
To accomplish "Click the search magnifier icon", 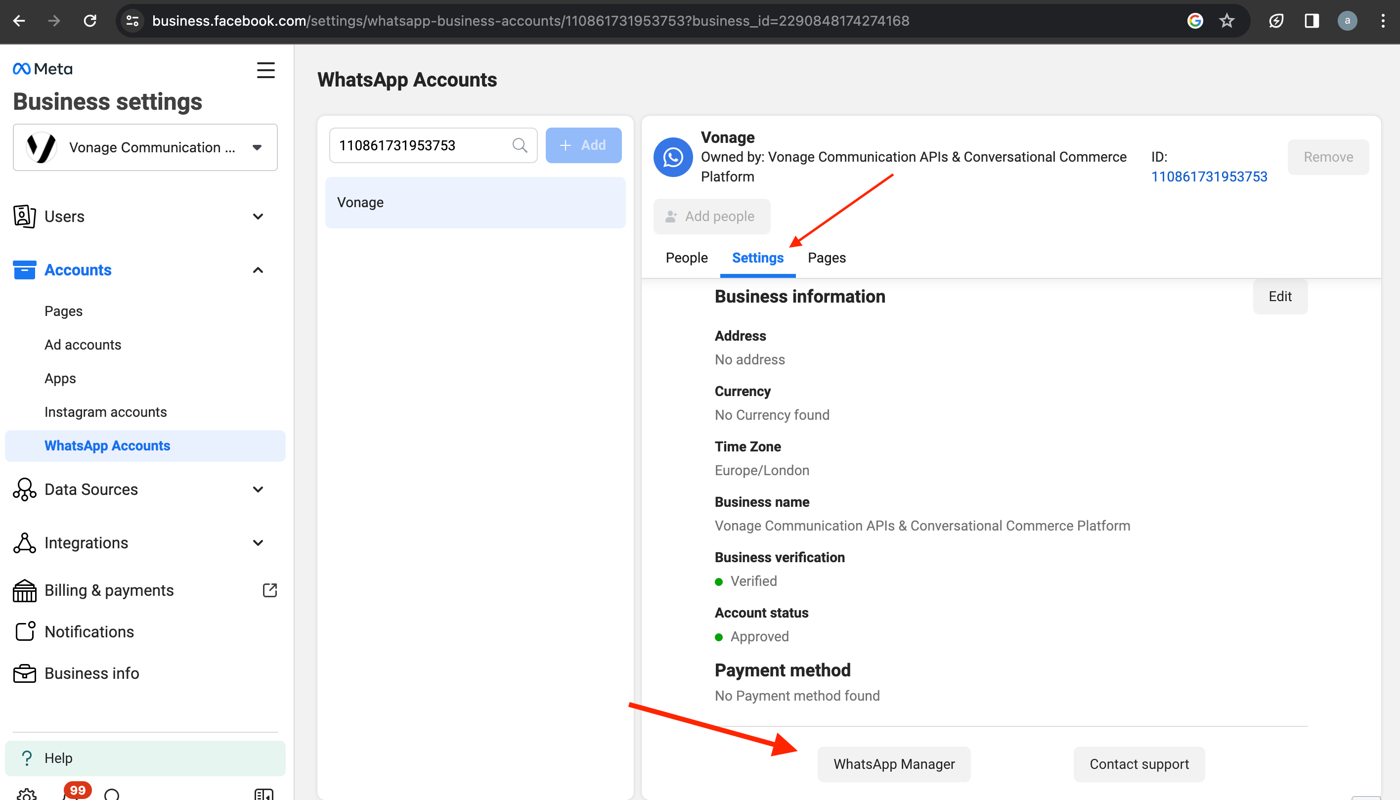I will click(x=519, y=145).
